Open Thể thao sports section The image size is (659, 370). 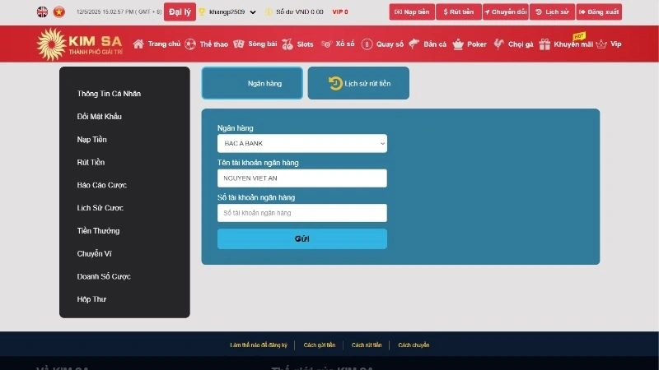[x=190, y=44]
